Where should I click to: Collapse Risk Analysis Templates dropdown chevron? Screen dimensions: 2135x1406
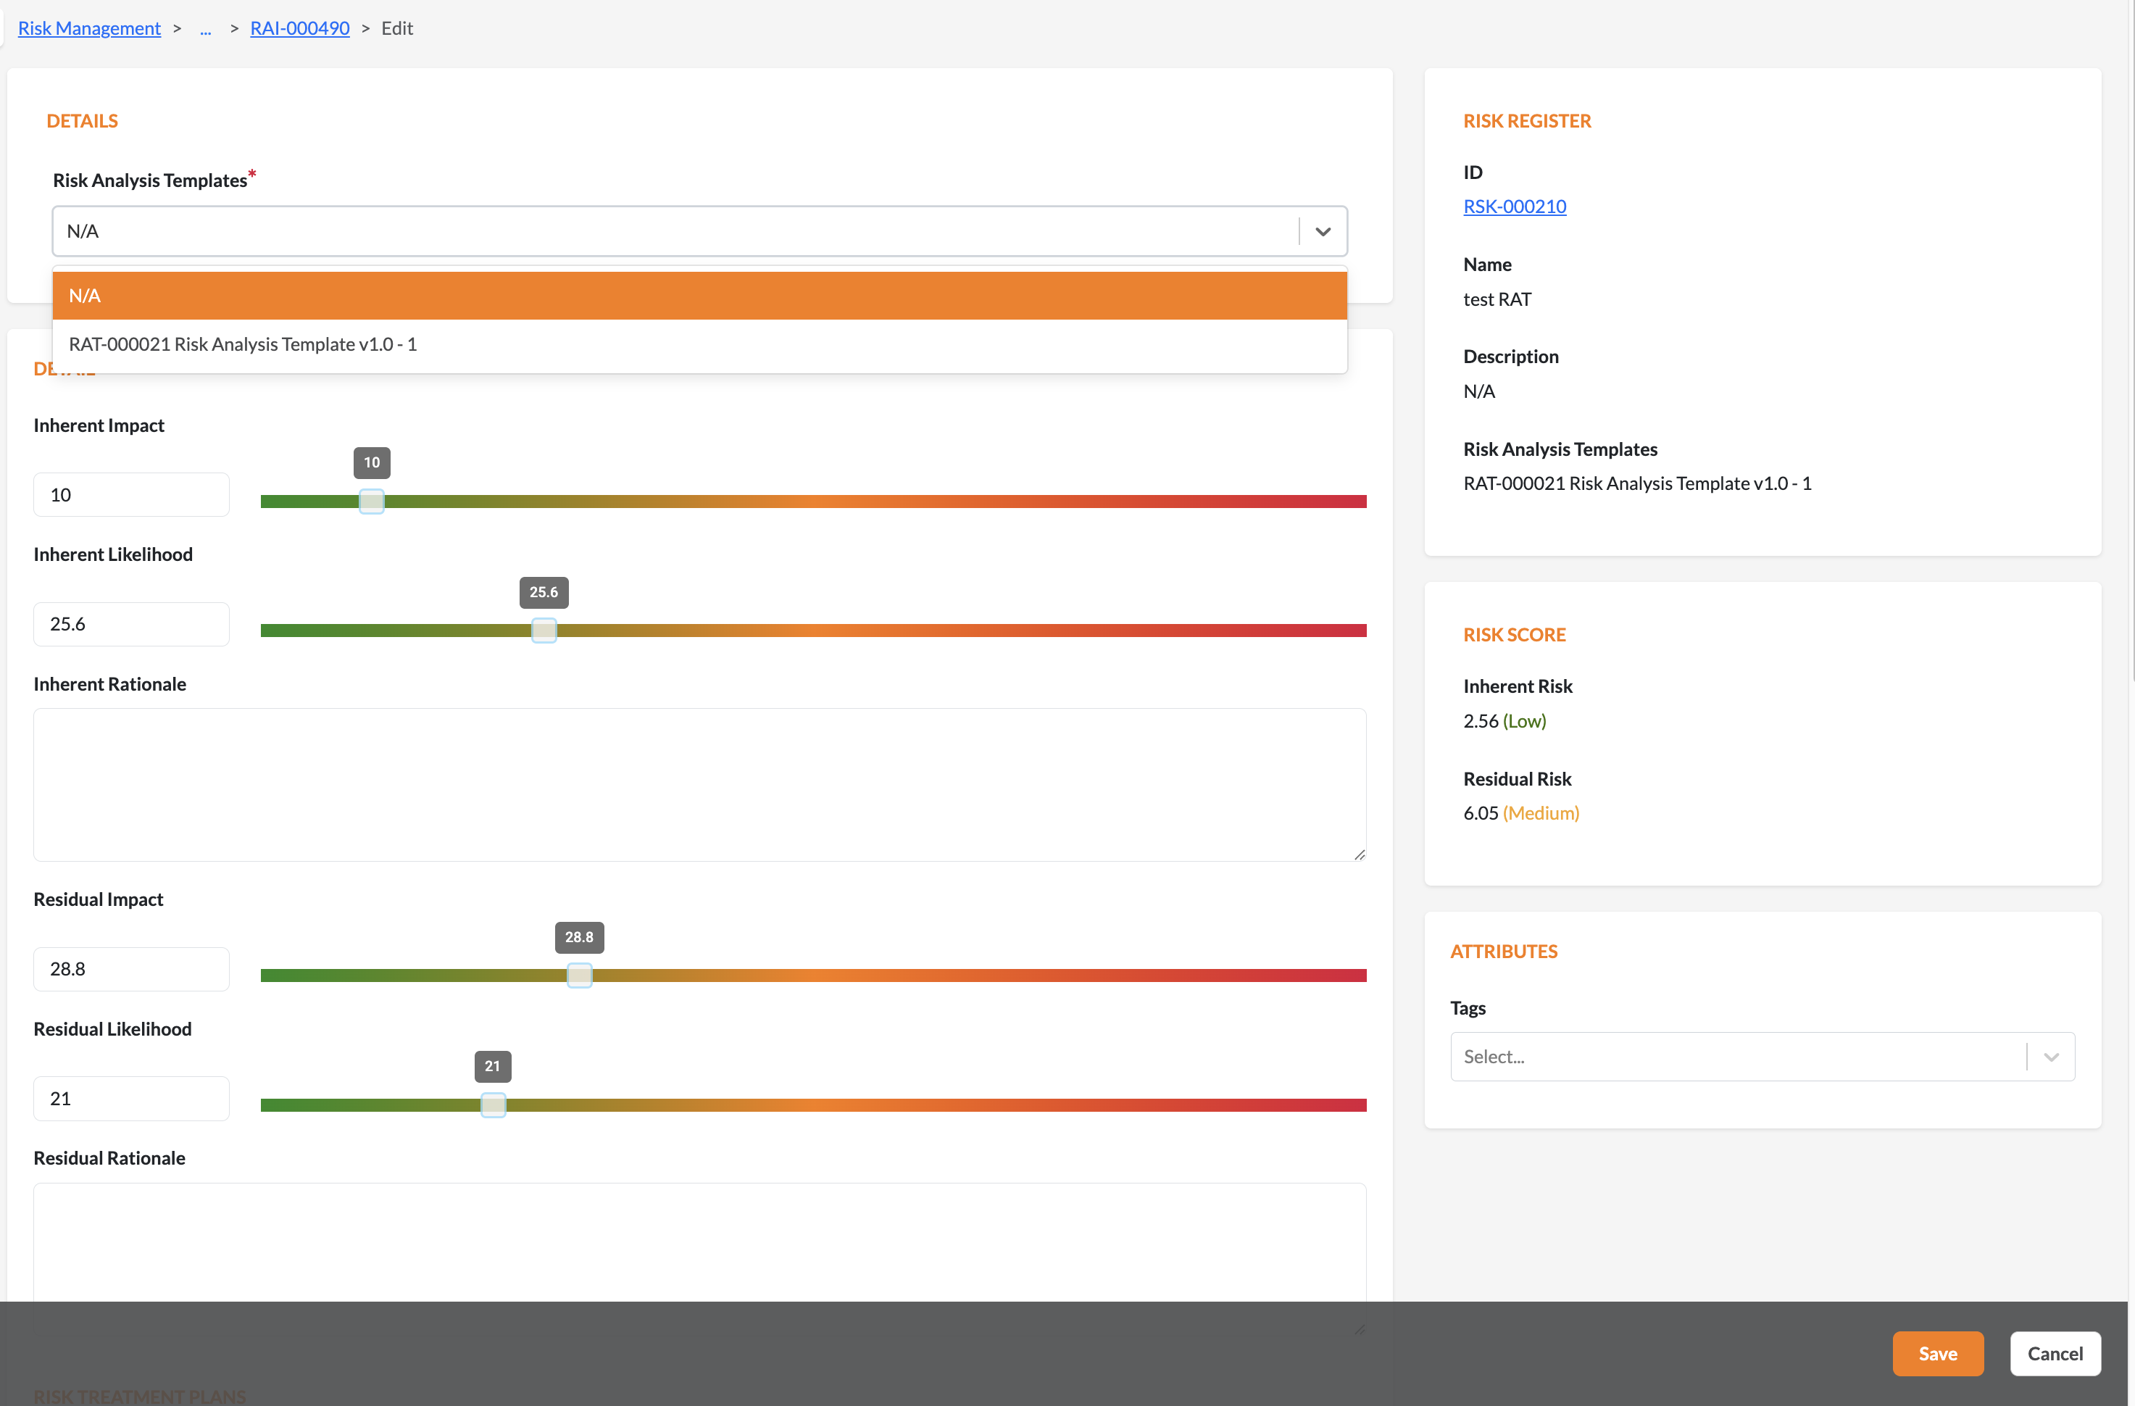point(1323,231)
